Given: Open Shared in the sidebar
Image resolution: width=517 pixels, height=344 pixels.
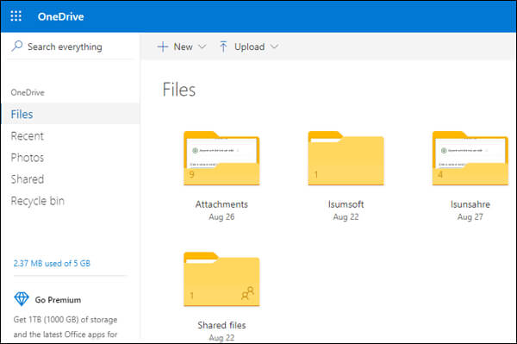Looking at the screenshot, I should pos(28,179).
